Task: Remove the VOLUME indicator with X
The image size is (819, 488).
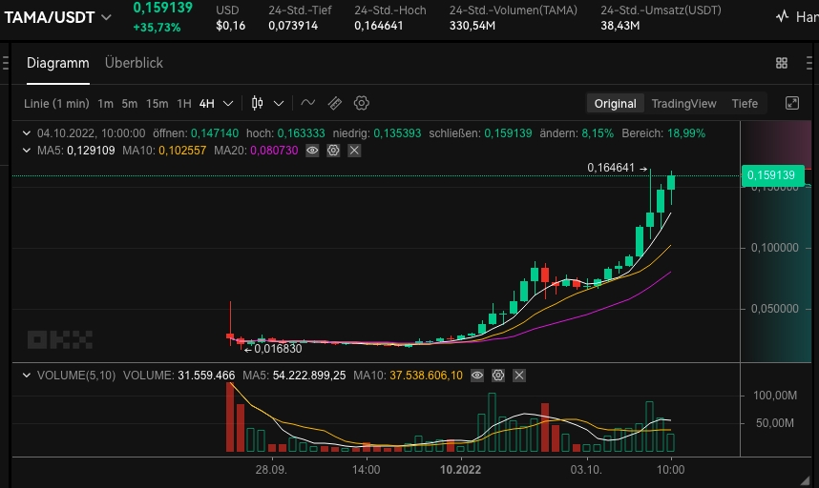Action: 518,376
